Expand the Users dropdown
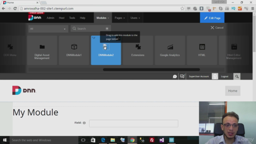Image resolution: width=256 pixels, height=144 pixels. coord(135,18)
